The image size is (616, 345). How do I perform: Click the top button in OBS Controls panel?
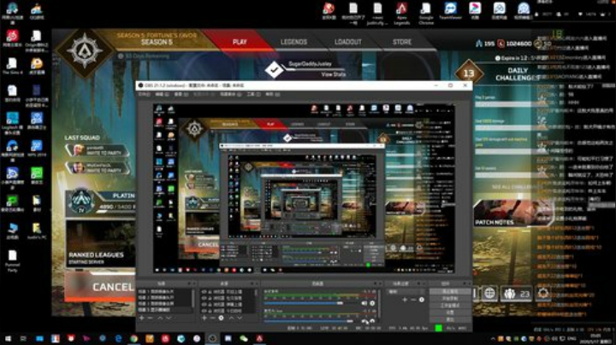coord(450,292)
